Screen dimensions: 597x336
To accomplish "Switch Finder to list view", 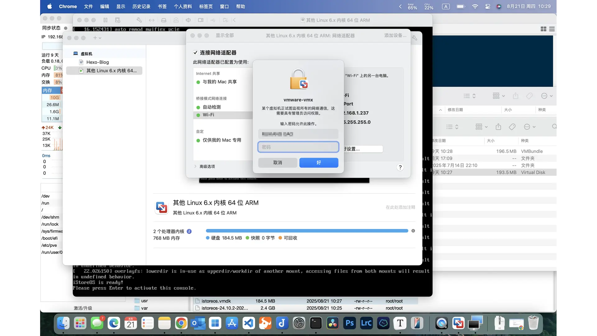I will pyautogui.click(x=552, y=29).
